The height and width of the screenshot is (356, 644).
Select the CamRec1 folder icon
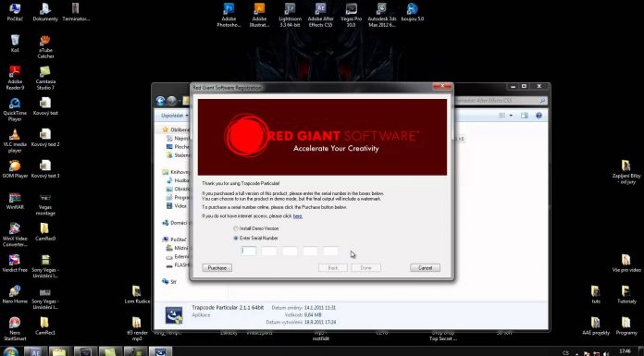point(45,326)
